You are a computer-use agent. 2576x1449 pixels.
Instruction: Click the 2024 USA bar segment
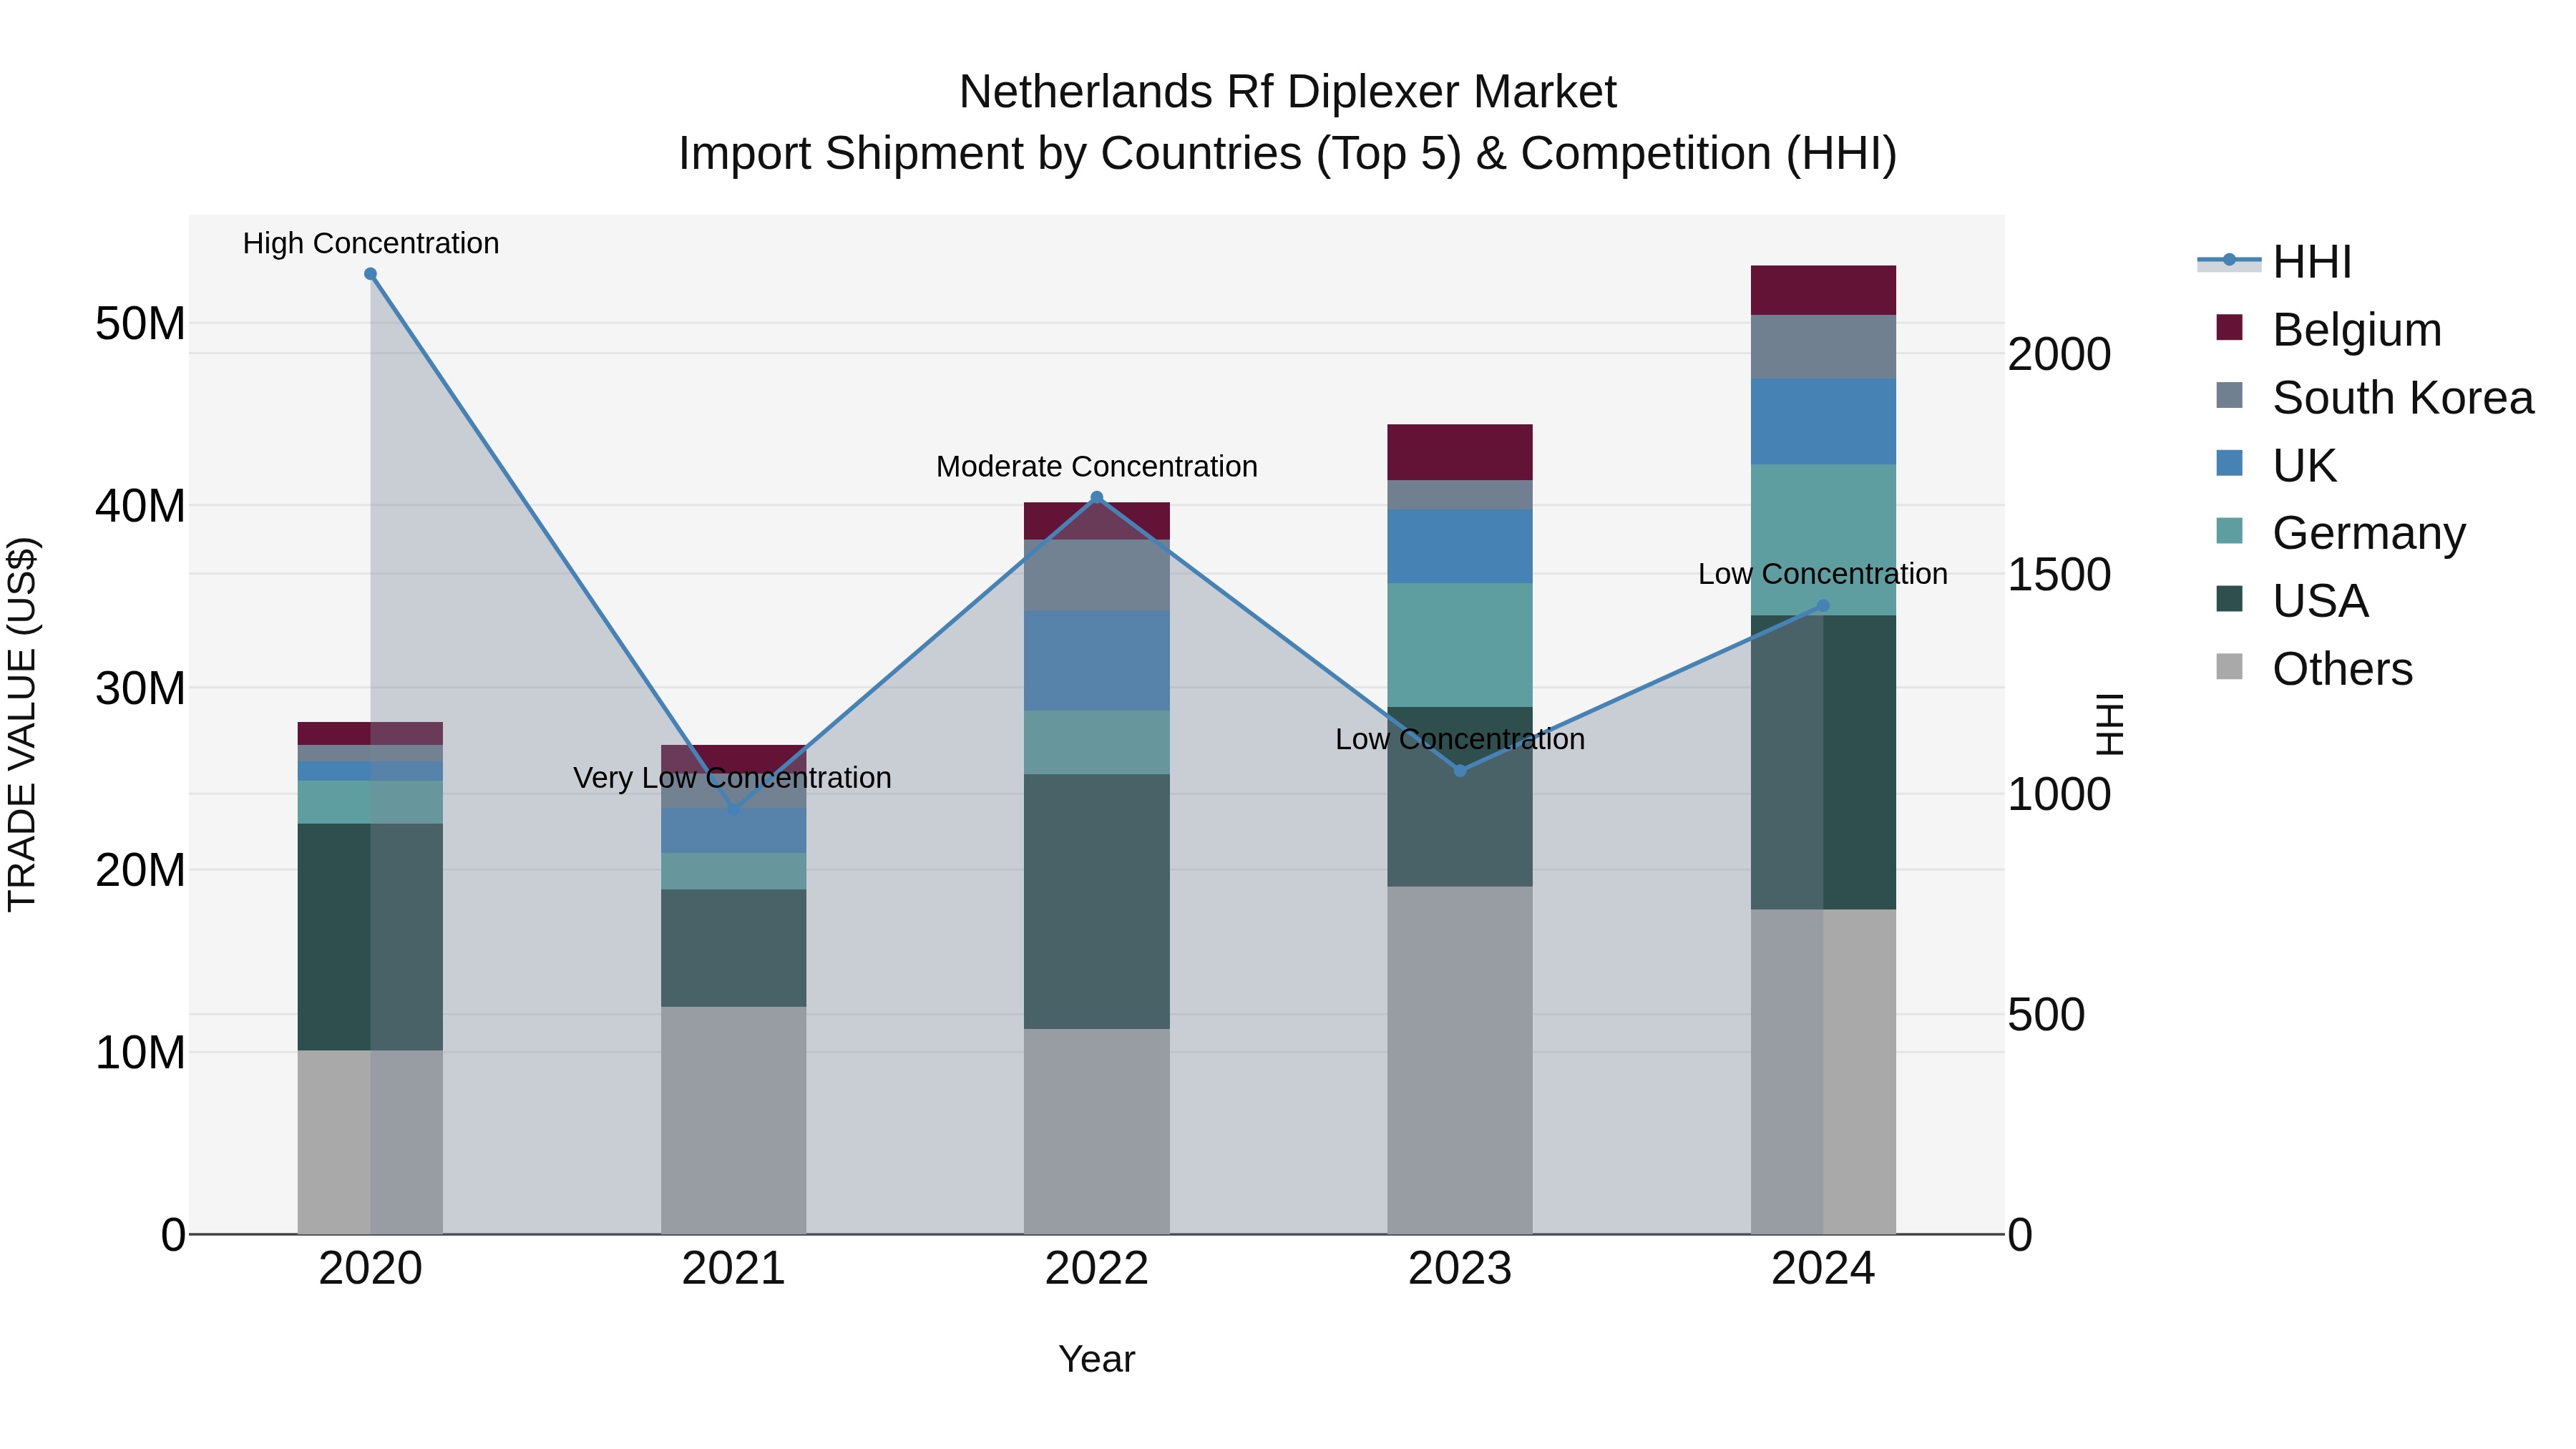pos(1823,762)
